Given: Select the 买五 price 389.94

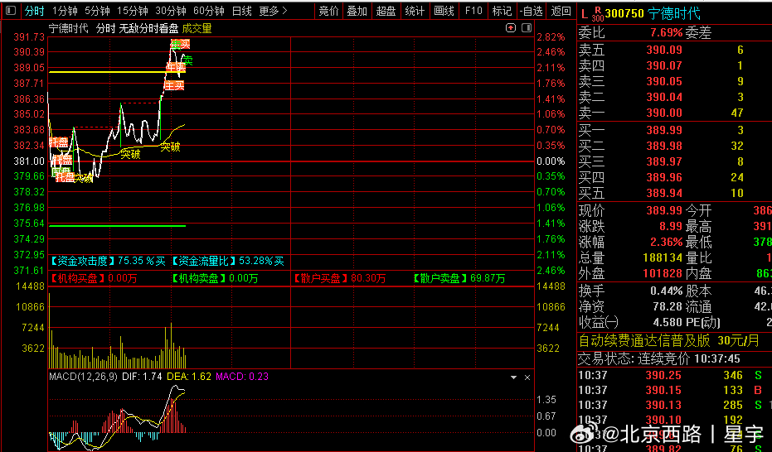Looking at the screenshot, I should point(664,193).
